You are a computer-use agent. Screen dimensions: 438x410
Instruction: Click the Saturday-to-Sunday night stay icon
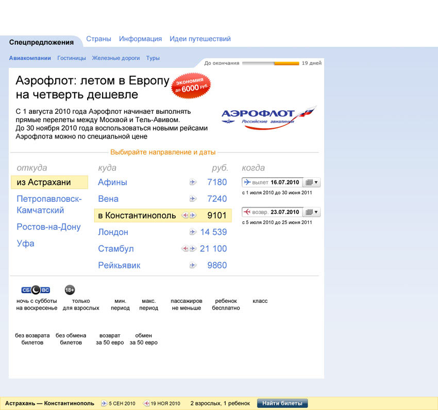click(36, 290)
